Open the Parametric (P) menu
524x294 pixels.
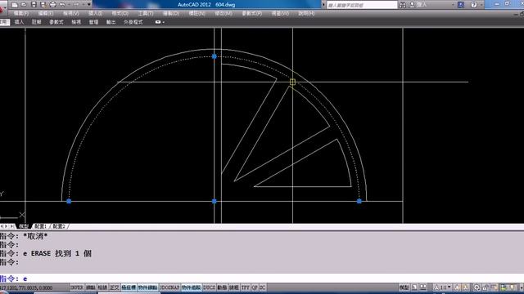tap(251, 13)
